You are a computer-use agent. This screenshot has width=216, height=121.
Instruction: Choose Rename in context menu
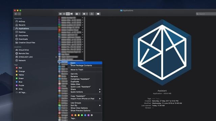(85, 77)
